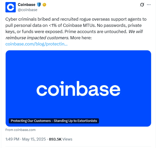Open the blue Coinbase link preview card

[x=78, y=88]
